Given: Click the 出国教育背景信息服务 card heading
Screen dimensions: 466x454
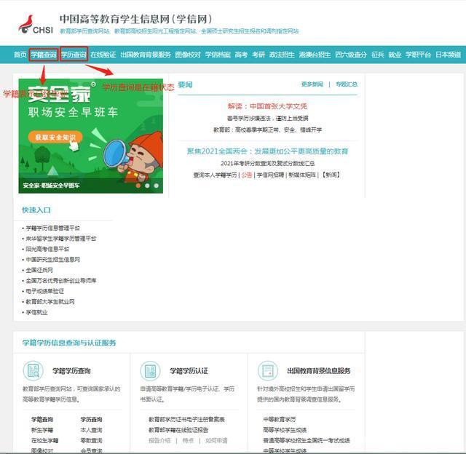Looking at the screenshot, I should coord(319,371).
